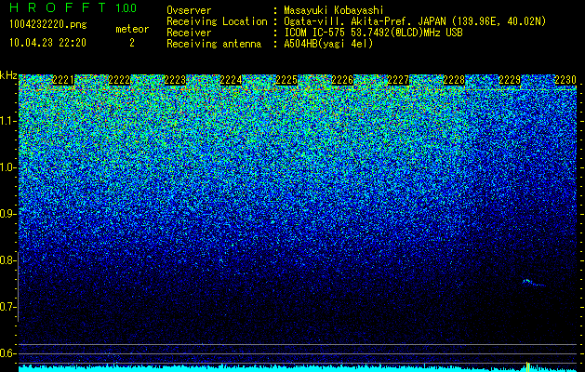Click the 1.1 frequency axis label
This screenshot has width=585, height=372.
pyautogui.click(x=7, y=121)
